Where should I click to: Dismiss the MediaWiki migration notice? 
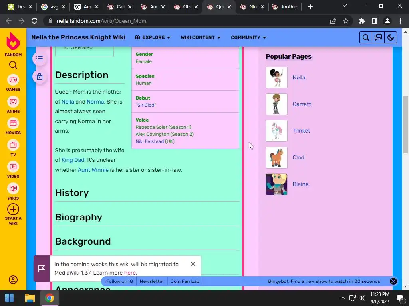click(193, 264)
